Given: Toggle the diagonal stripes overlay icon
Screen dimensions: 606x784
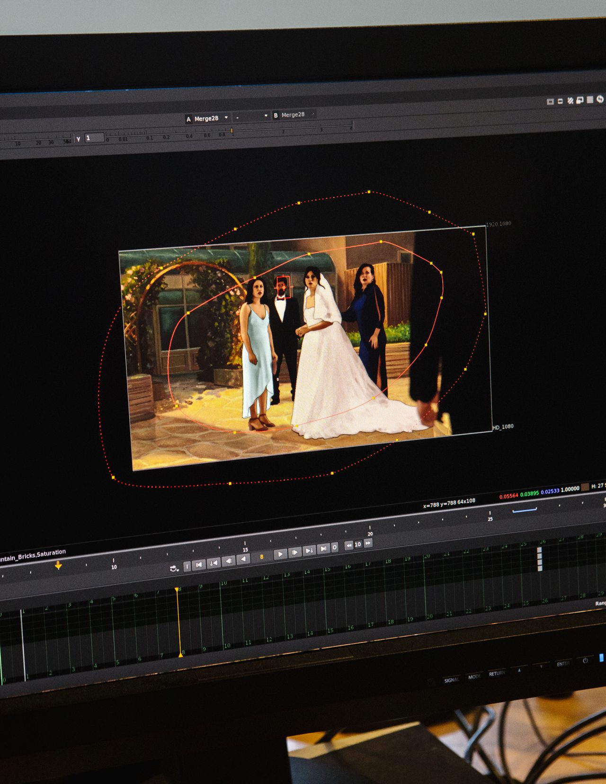Looking at the screenshot, I should pos(570,100).
